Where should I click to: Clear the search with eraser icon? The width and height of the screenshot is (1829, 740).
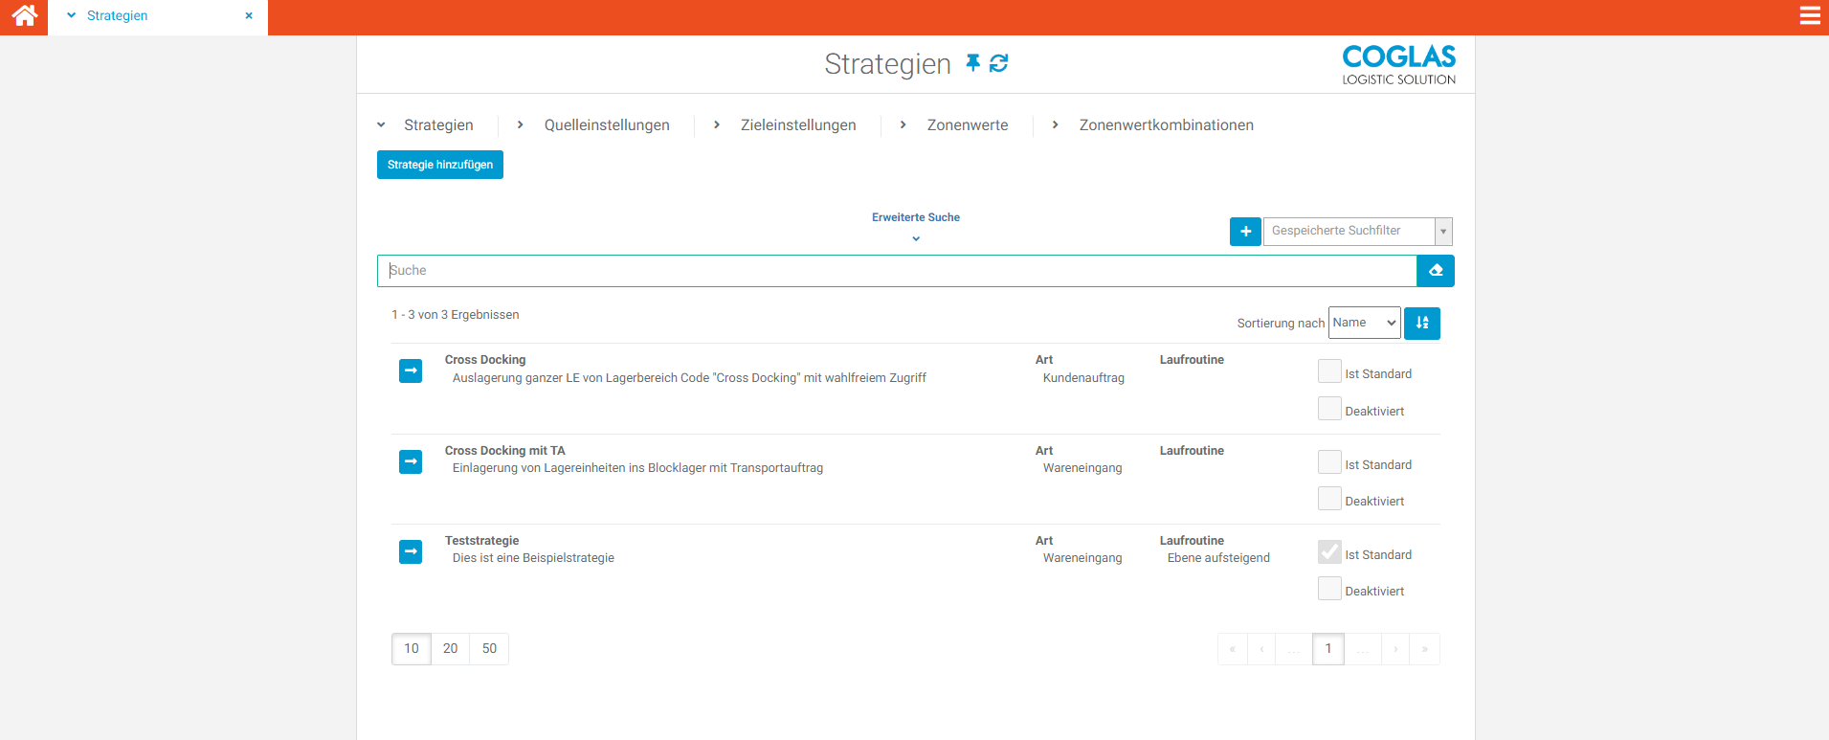(x=1435, y=271)
